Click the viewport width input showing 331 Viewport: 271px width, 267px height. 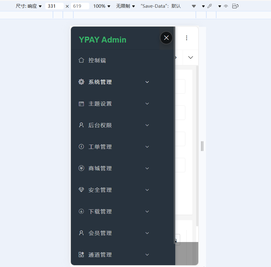pos(55,6)
